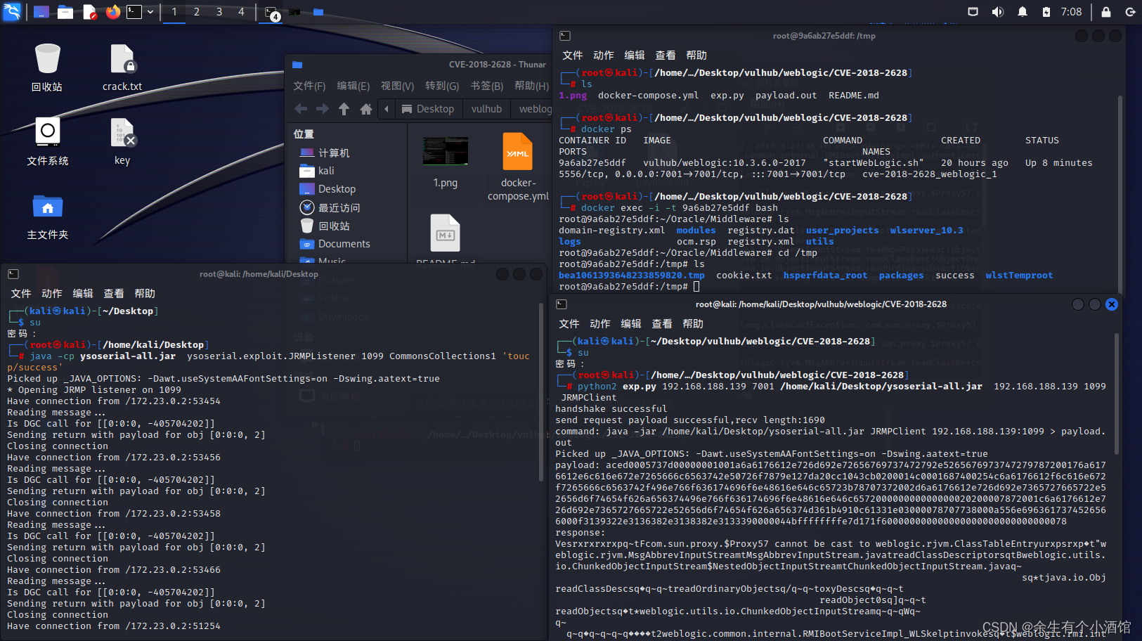Image resolution: width=1142 pixels, height=641 pixels.
Task: Click /tmp terminal window menu icon
Action: click(565, 36)
